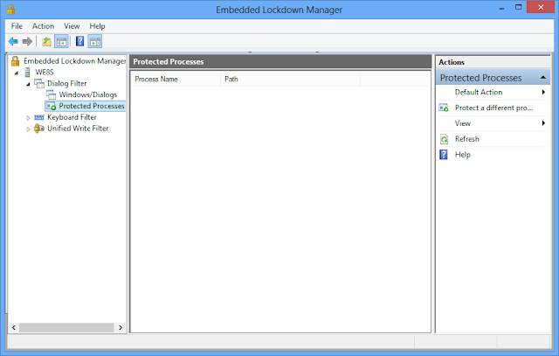Screen dimensions: 559x356
Task: Click the Dialog Filter node icon
Action: tap(39, 84)
